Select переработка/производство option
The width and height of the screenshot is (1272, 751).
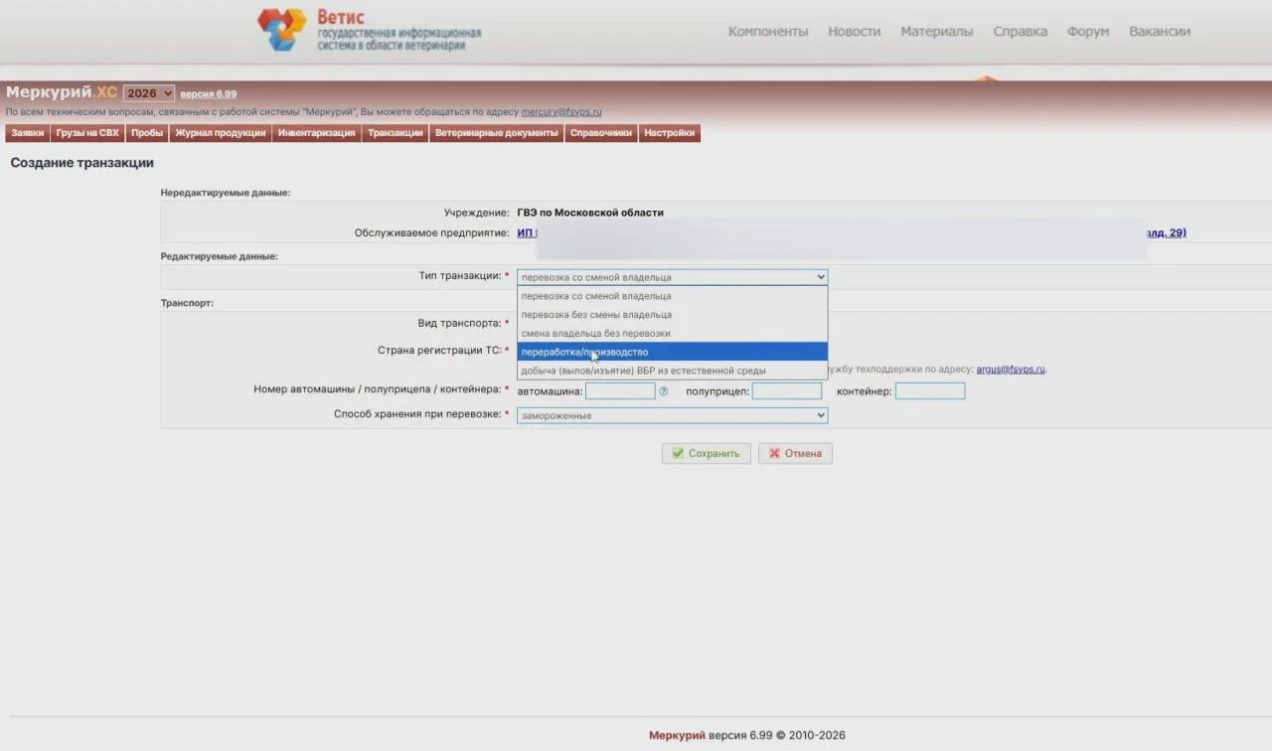673,352
